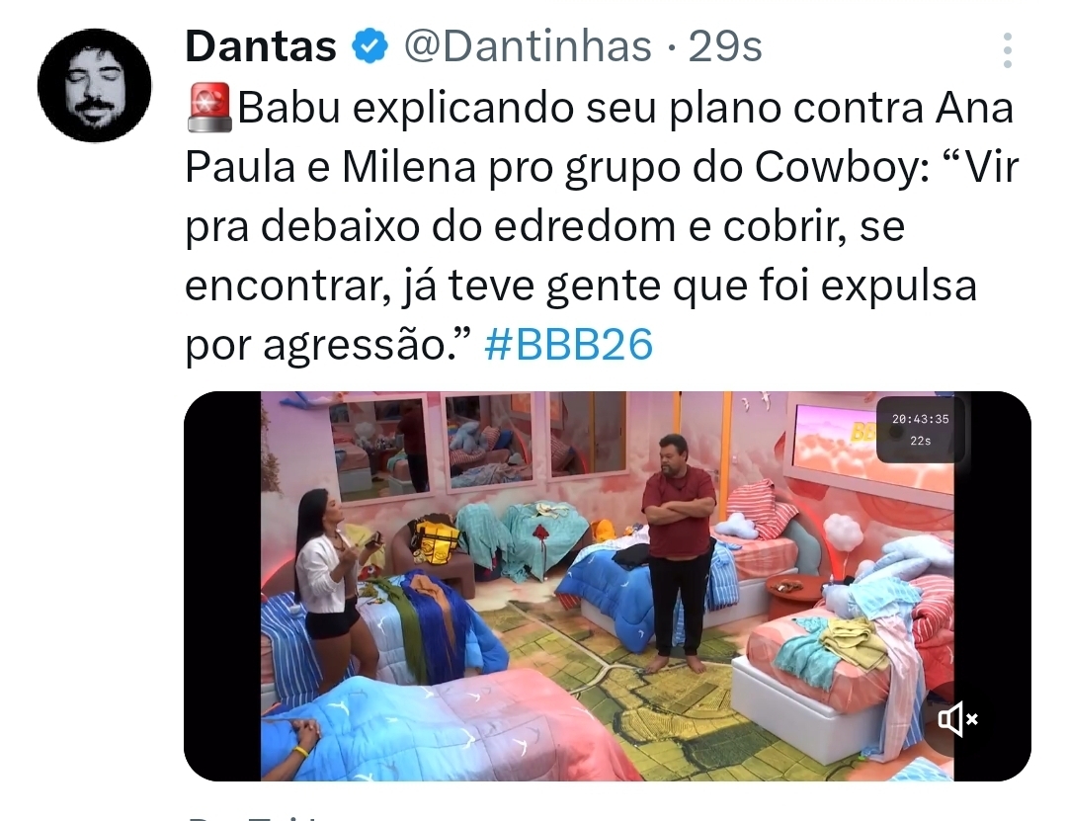Screen dimensions: 1067x821
Task: Click the cut-off text below the video
Action: click(257, 815)
